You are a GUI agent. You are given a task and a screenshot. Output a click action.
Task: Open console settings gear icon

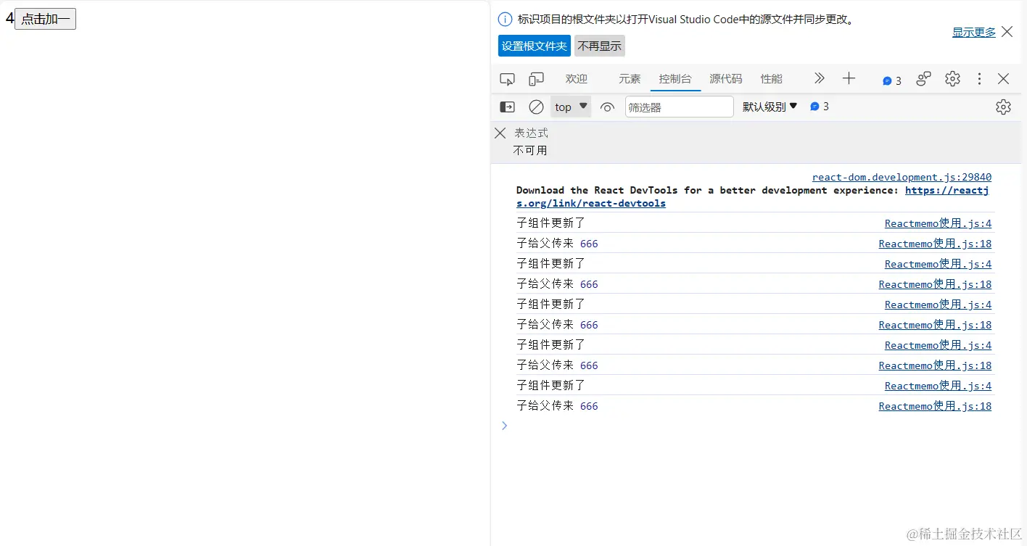(1003, 107)
